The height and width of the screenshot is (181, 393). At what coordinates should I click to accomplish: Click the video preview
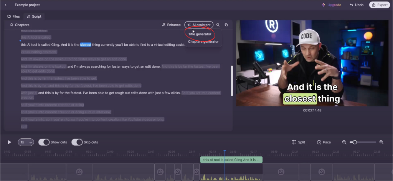coord(312,63)
